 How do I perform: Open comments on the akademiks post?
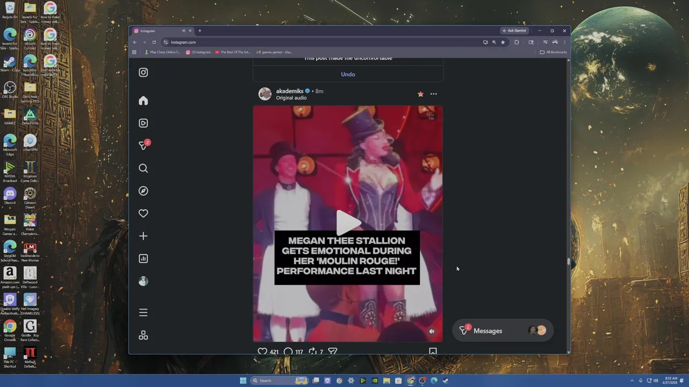tap(288, 352)
